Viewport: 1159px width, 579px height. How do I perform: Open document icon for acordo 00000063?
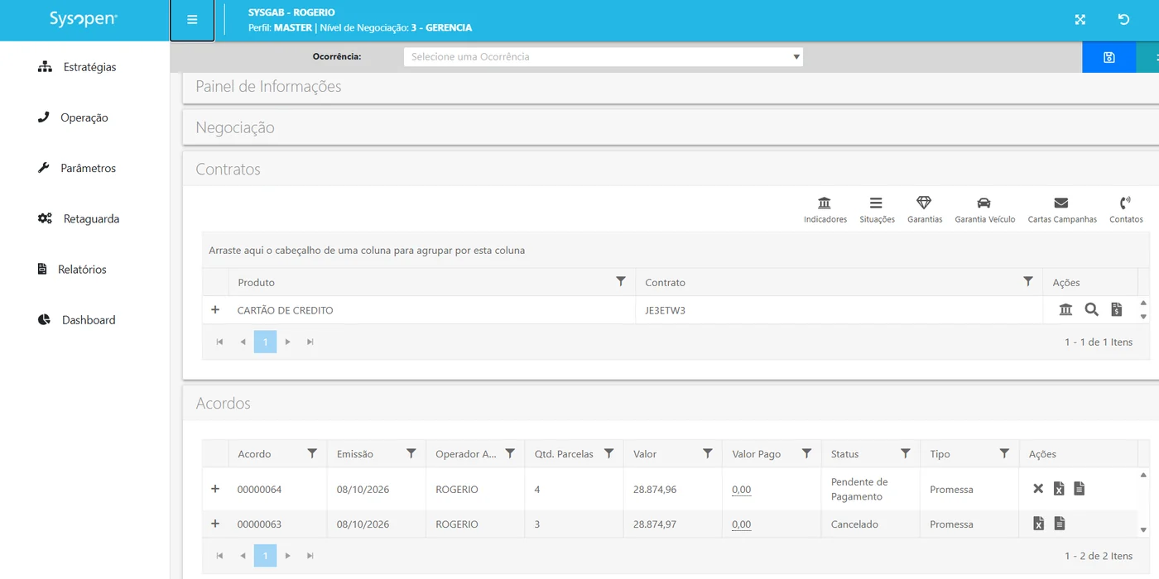click(1059, 524)
